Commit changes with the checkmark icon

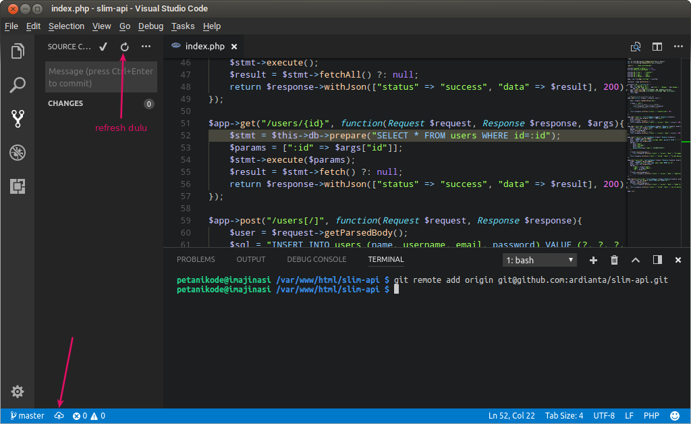tap(103, 47)
